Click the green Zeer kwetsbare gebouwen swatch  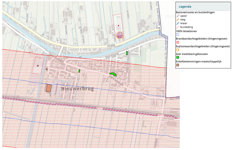[178, 57]
